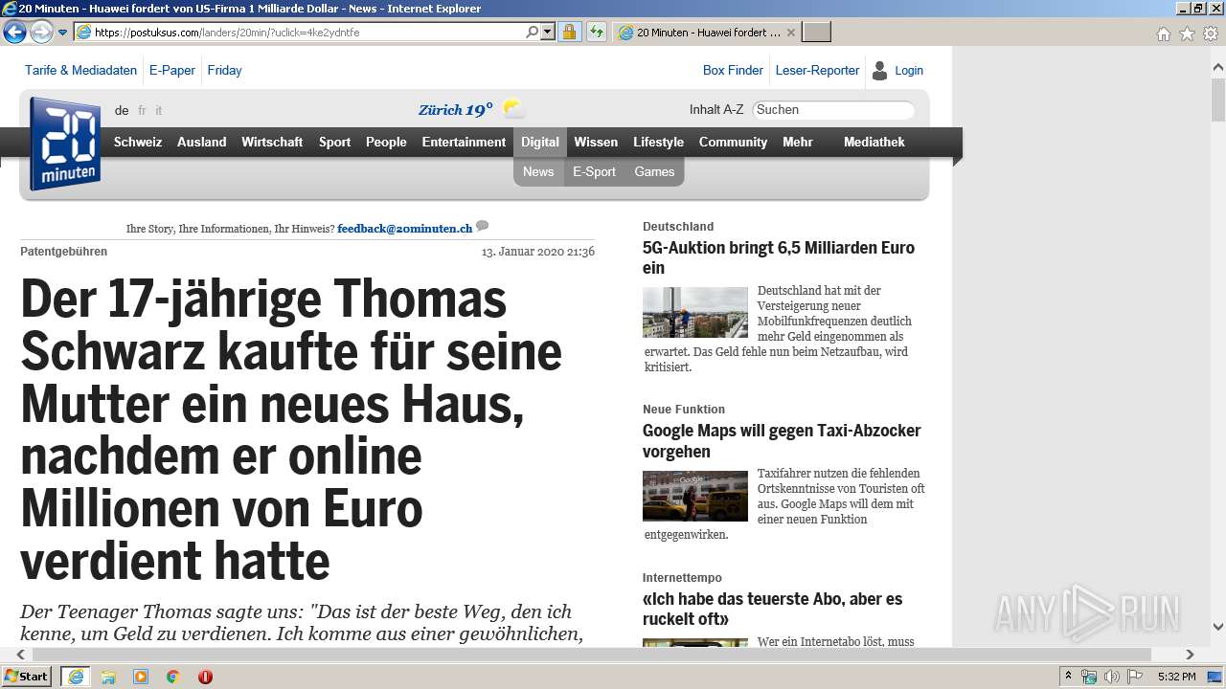Image resolution: width=1226 pixels, height=689 pixels.
Task: Open the Digital menu
Action: [x=540, y=142]
